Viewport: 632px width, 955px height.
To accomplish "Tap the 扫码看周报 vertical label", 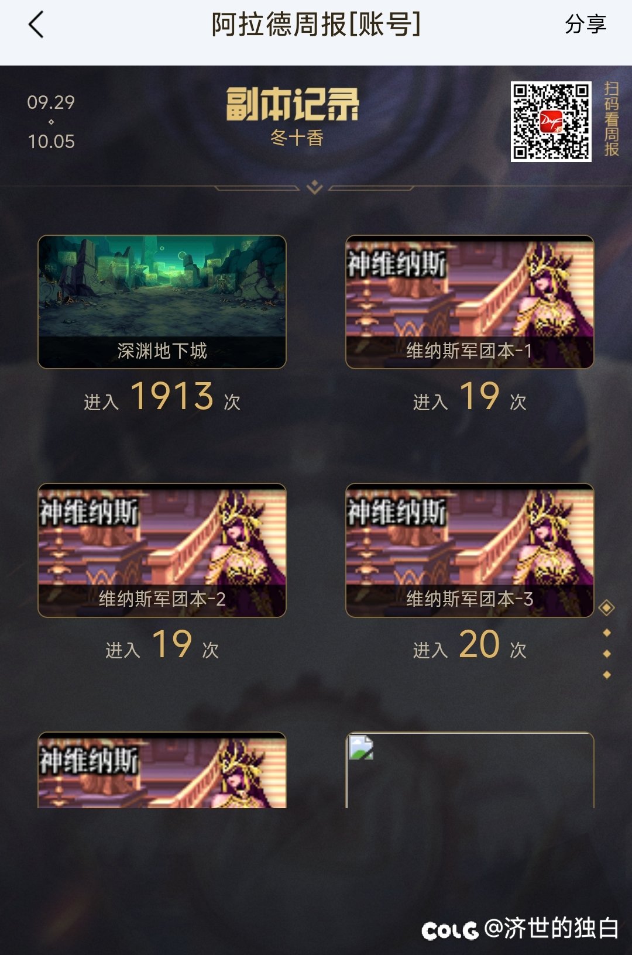I will (612, 119).
